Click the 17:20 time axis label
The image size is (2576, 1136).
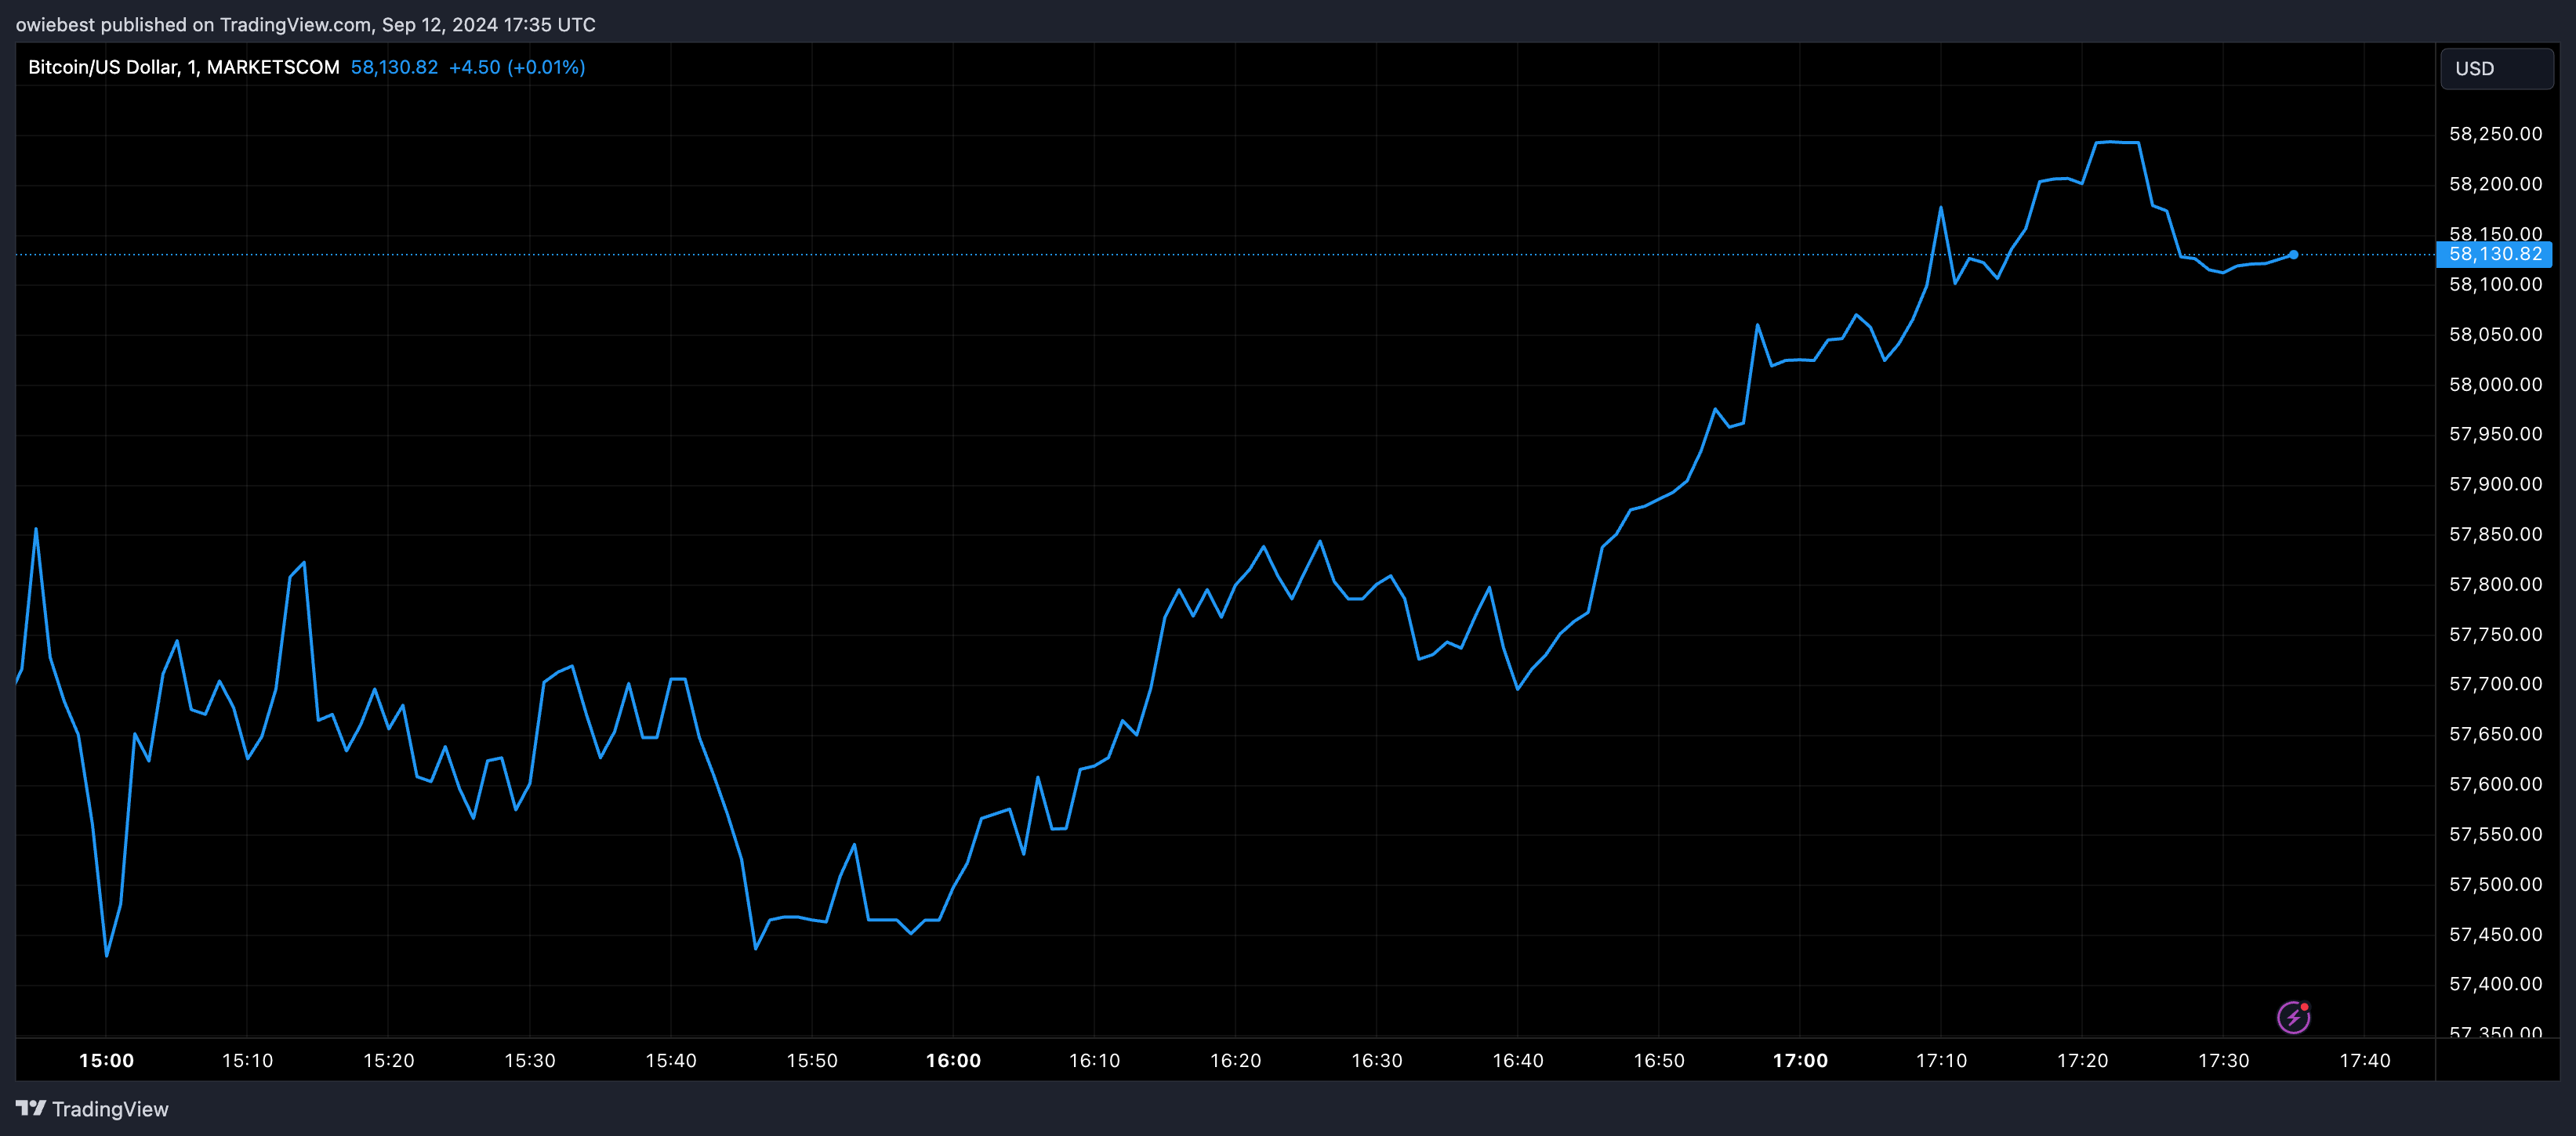[2082, 1060]
